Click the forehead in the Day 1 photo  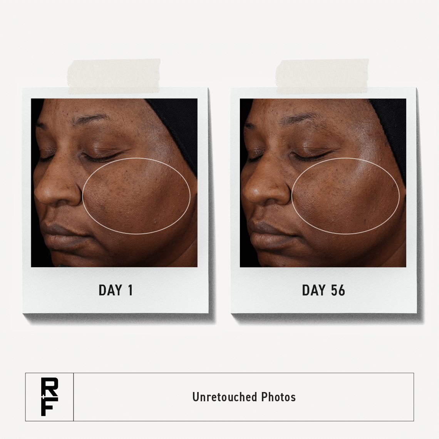pos(92,106)
